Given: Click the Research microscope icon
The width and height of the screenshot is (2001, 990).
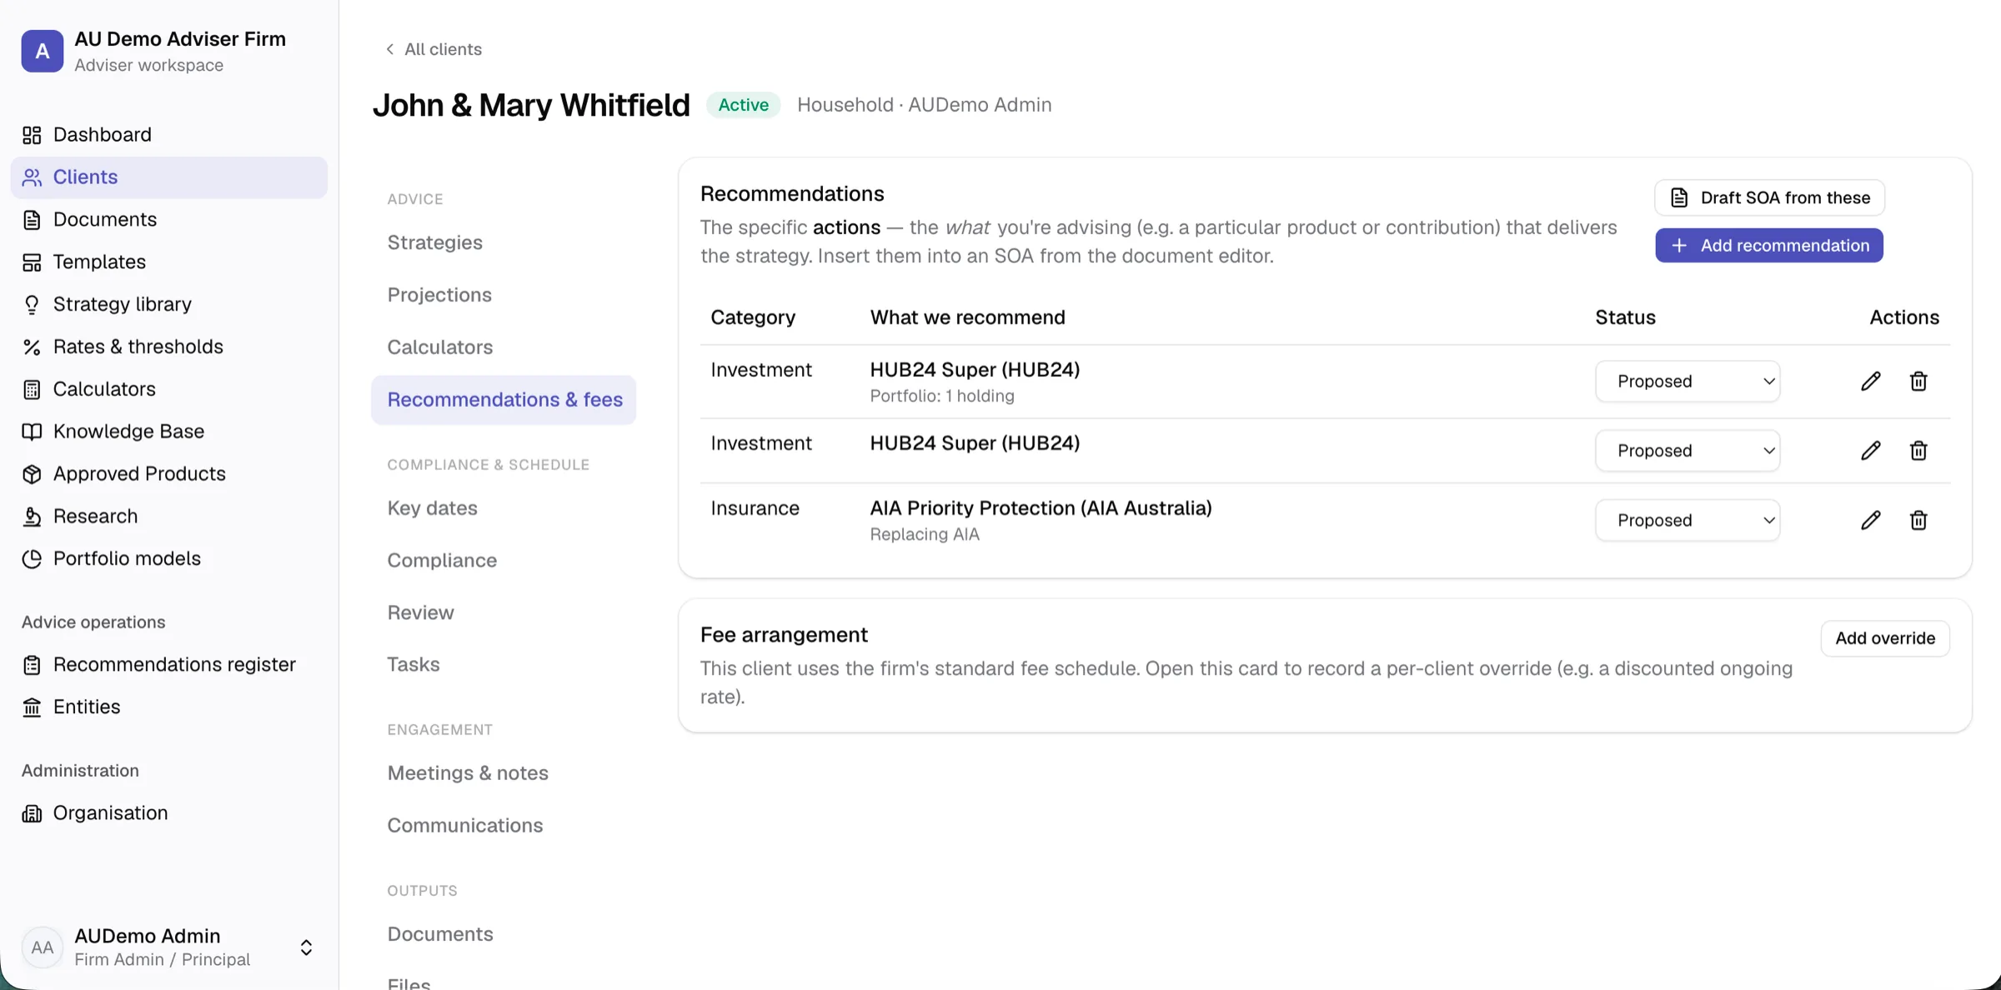Looking at the screenshot, I should (x=32, y=517).
